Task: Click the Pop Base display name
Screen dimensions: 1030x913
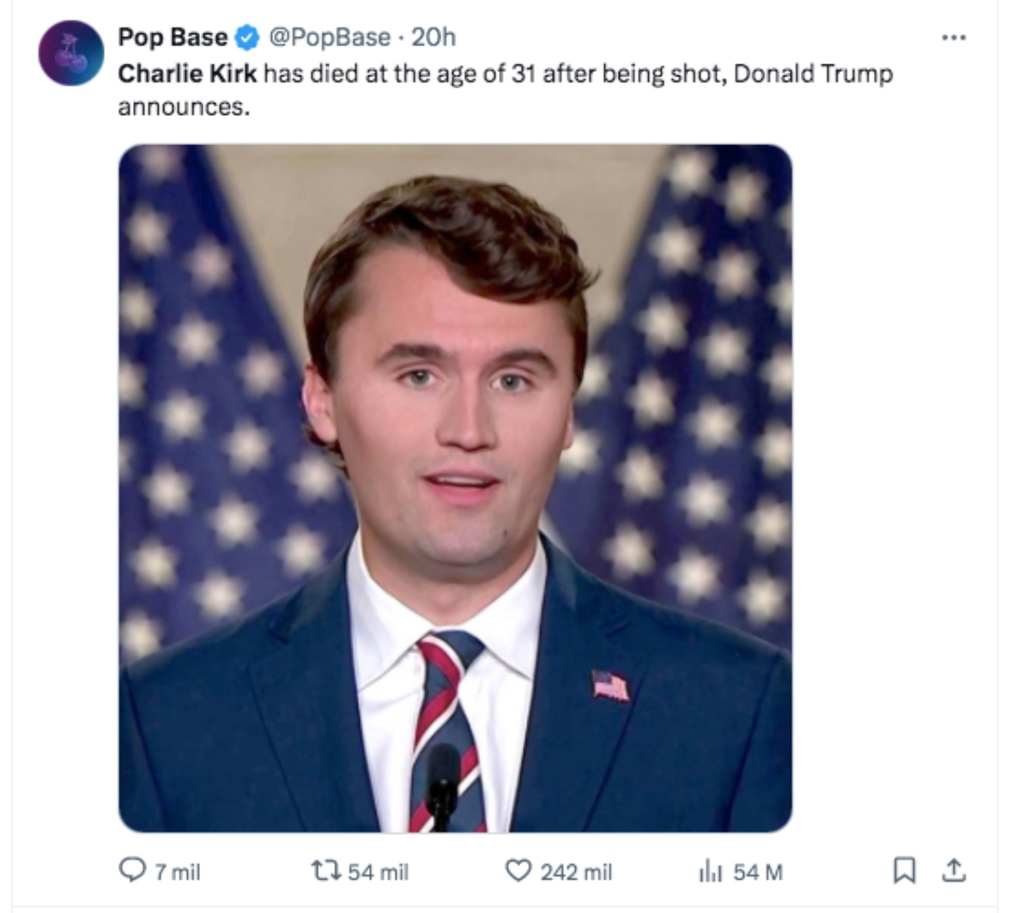Action: click(173, 38)
